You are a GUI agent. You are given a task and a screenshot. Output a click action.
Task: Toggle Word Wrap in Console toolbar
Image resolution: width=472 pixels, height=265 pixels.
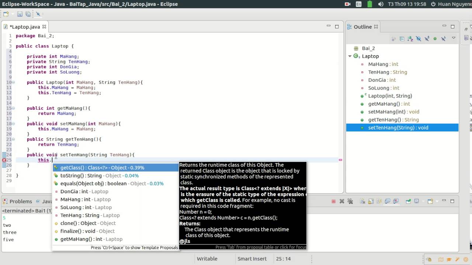pyautogui.click(x=379, y=201)
